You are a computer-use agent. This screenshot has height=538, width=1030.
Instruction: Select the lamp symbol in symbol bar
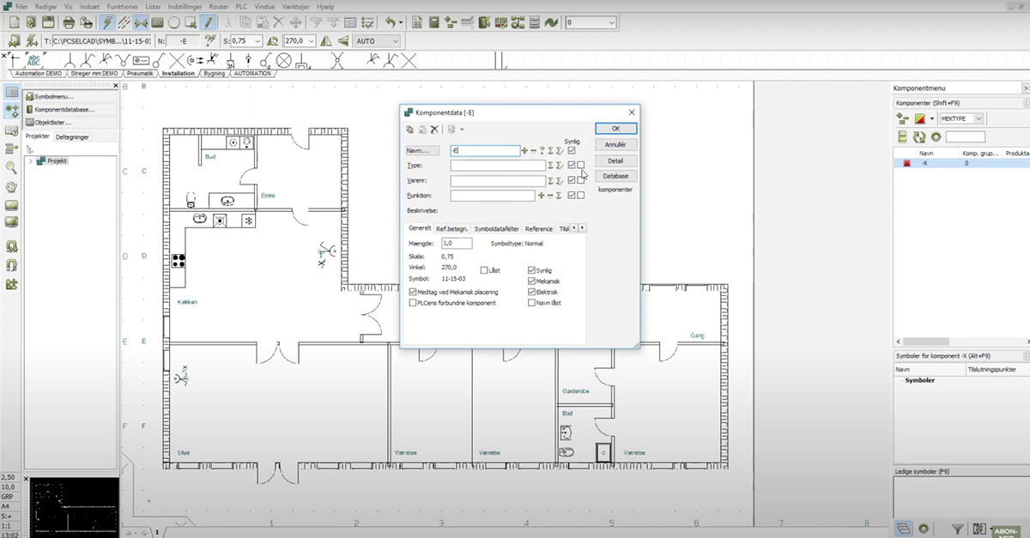pos(283,59)
